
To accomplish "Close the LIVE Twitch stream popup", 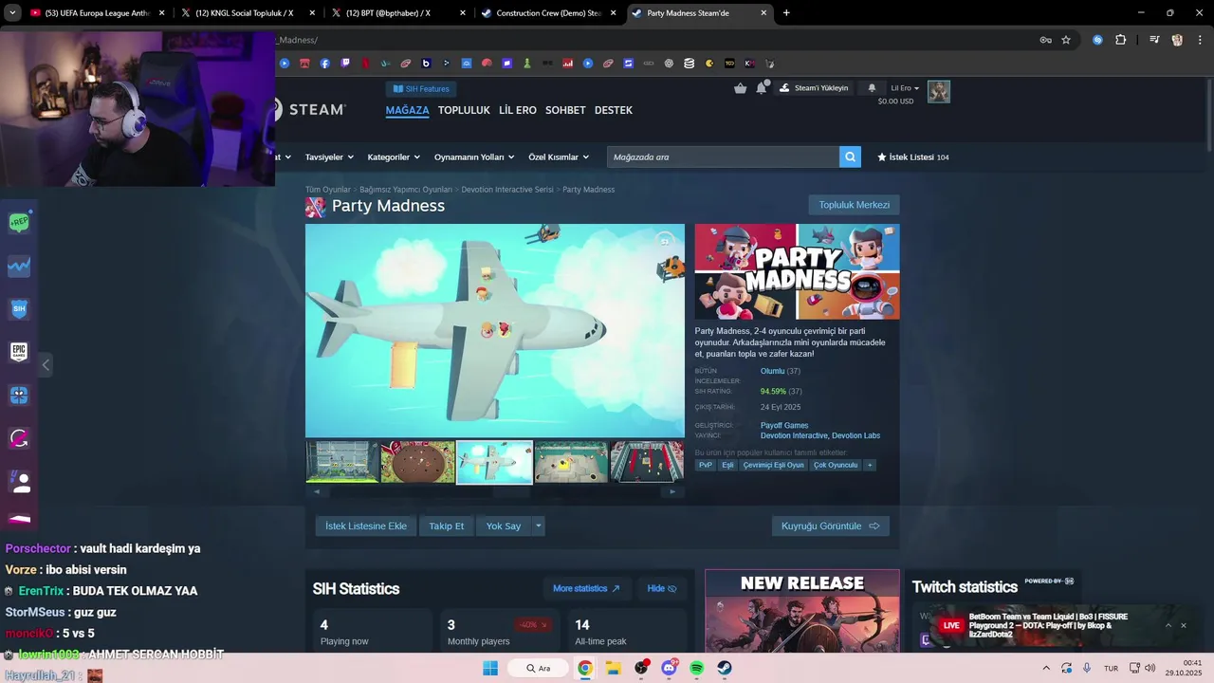I will (1183, 625).
